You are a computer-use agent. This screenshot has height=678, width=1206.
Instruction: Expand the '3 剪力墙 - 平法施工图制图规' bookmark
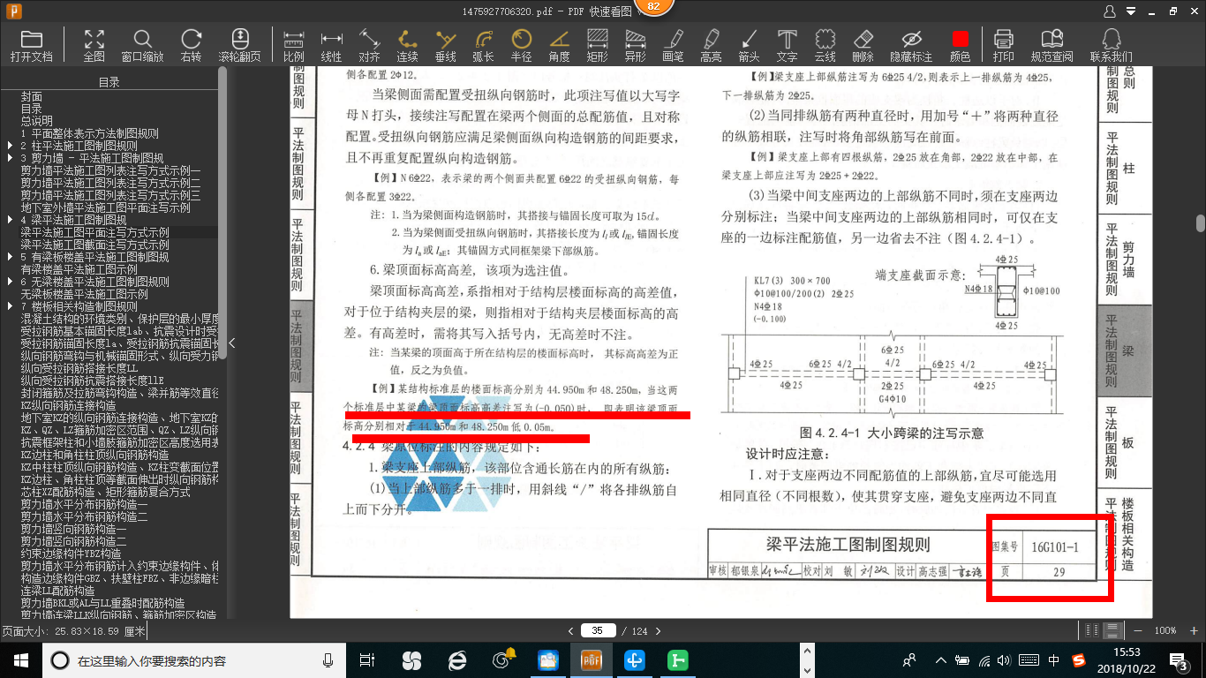[10, 158]
